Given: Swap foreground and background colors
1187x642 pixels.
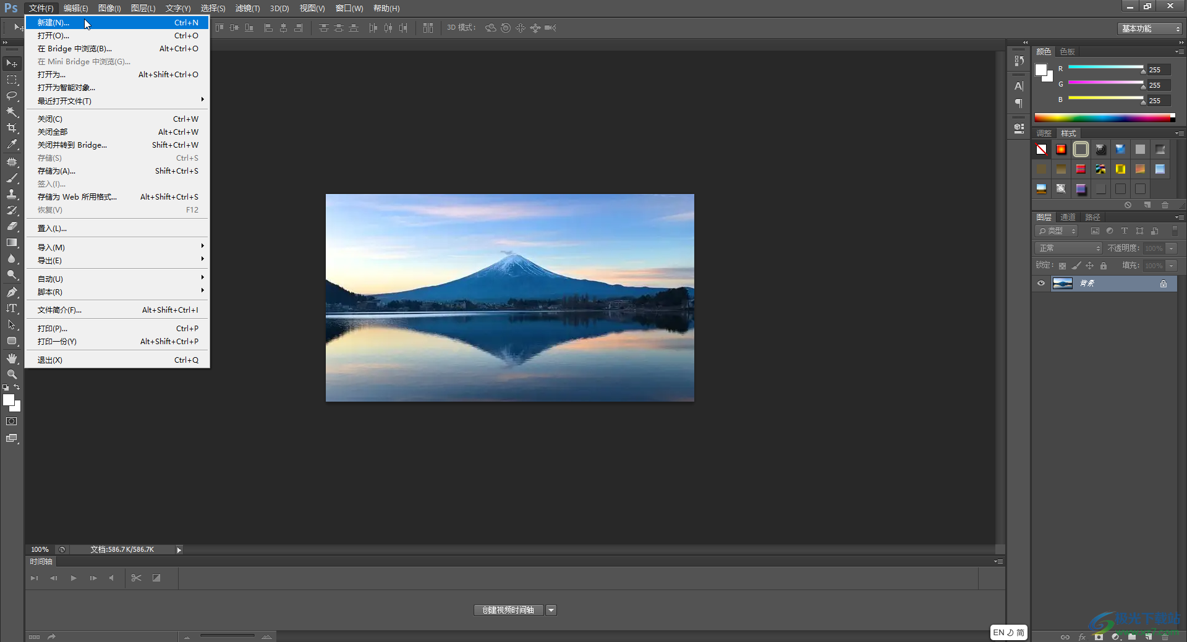Looking at the screenshot, I should click(17, 387).
